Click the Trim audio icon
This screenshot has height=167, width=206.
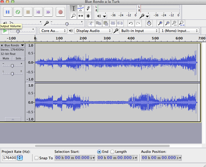point(113,23)
